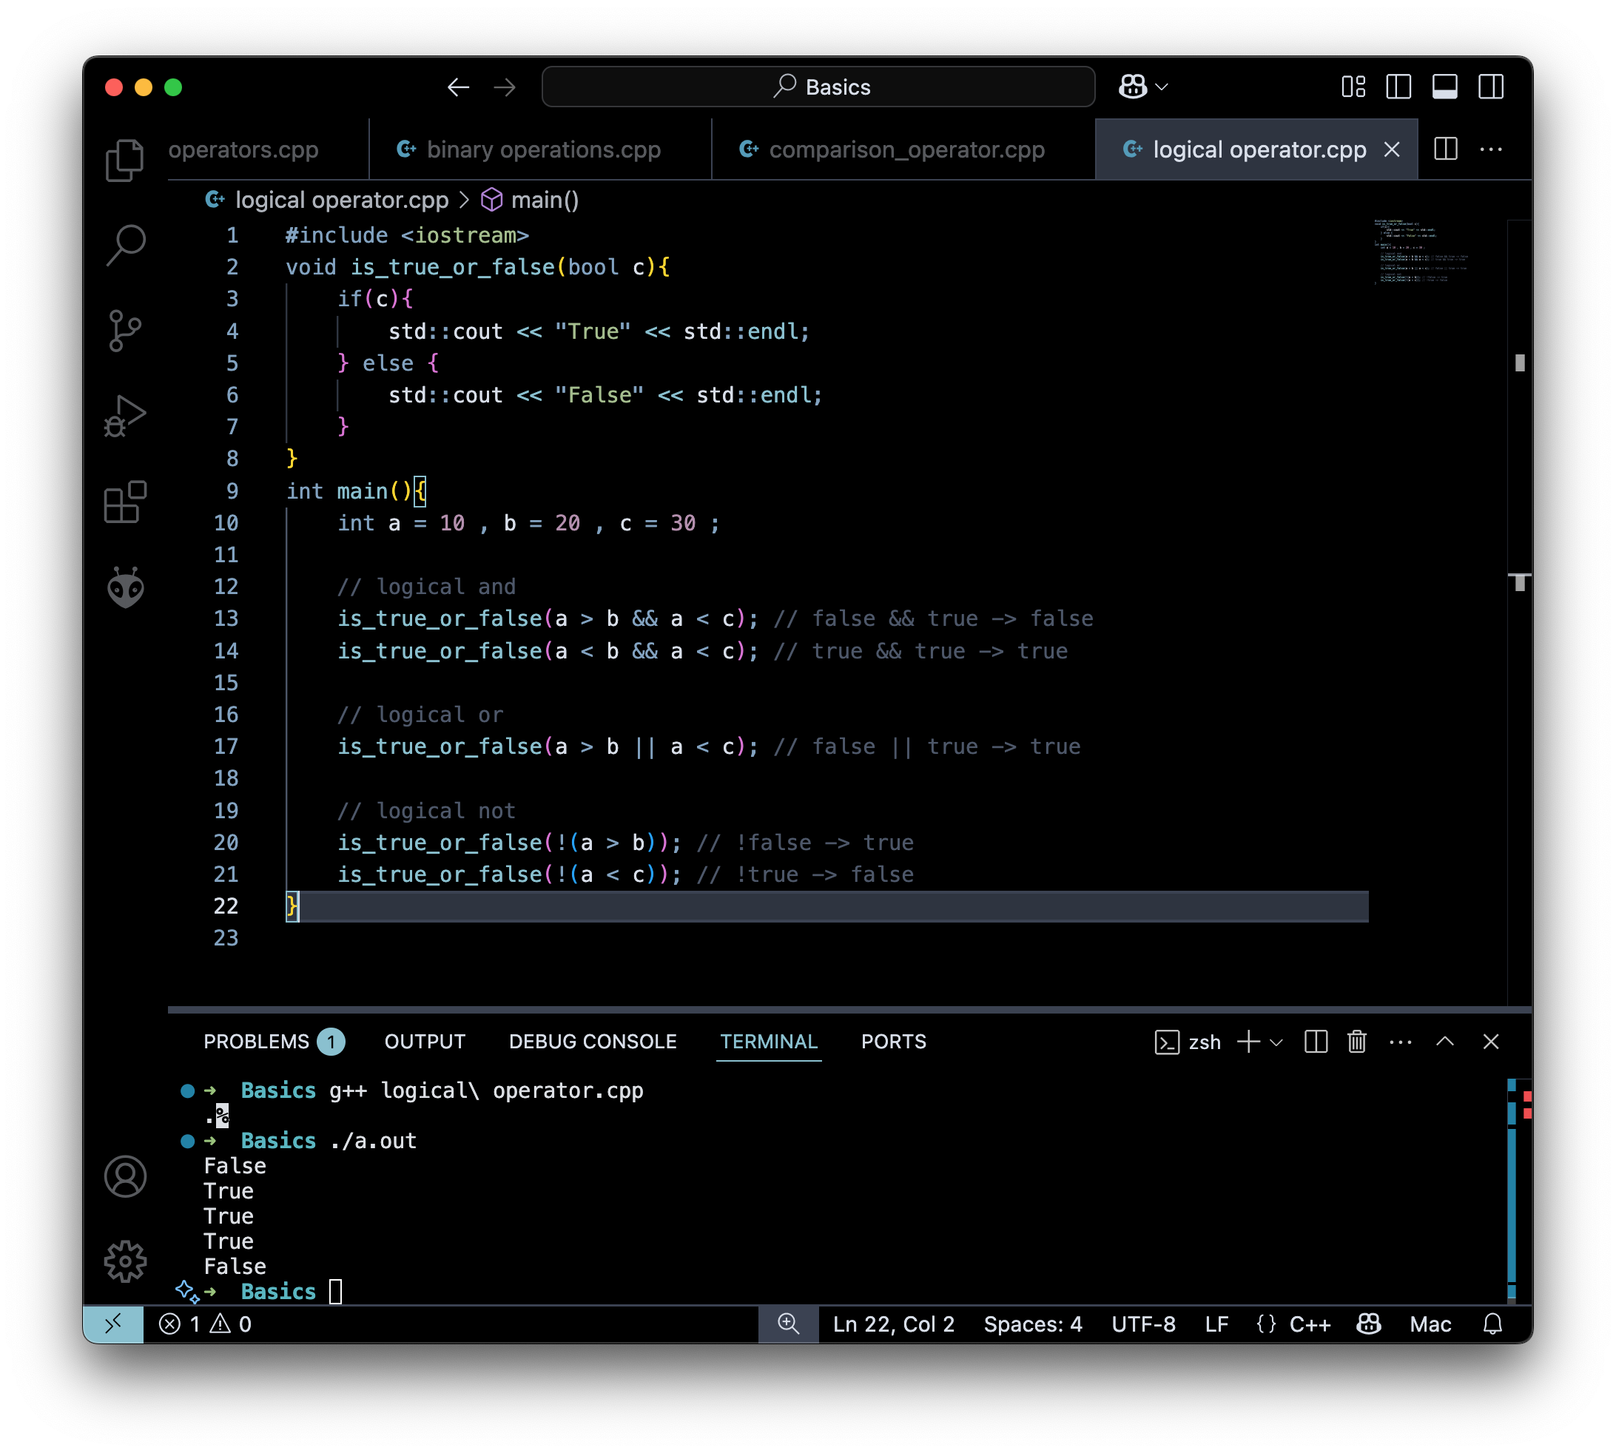Open the Extensions view
The image size is (1616, 1453).
(126, 502)
